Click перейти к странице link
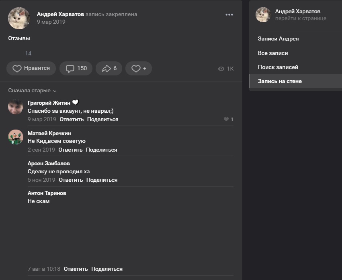The width and height of the screenshot is (342, 280). click(x=301, y=18)
